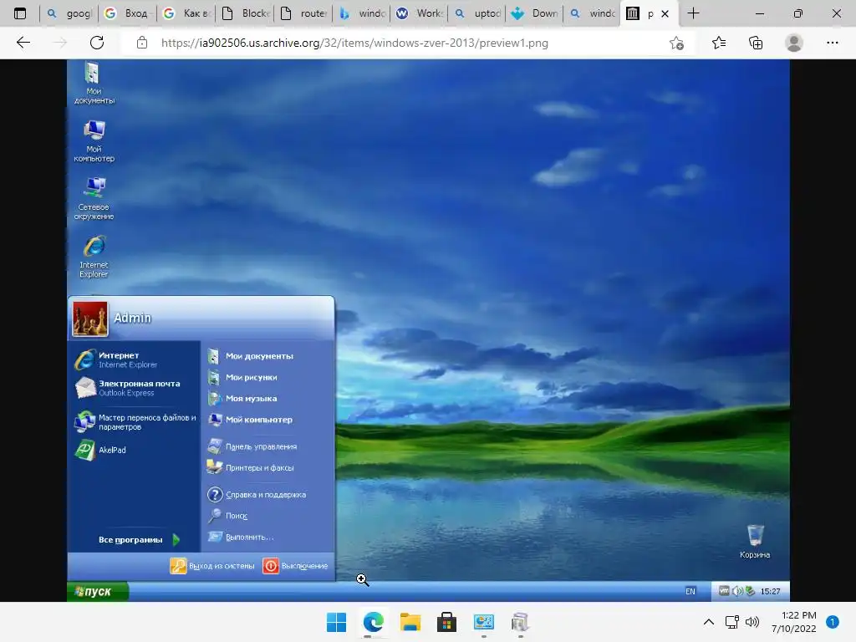
Task: Open Edge Settings and more menu
Action: pos(832,43)
